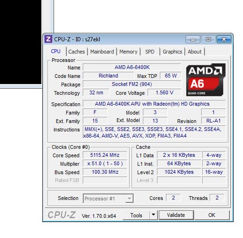The height and width of the screenshot is (238, 243).
Task: Click the Cores count value
Action: click(173, 198)
